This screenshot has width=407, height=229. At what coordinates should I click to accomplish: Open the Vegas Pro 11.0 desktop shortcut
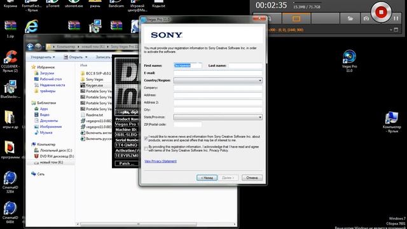click(x=349, y=61)
